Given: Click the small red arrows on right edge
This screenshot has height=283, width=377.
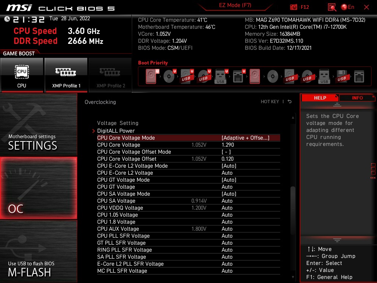Looking at the screenshot, I should [x=373, y=178].
